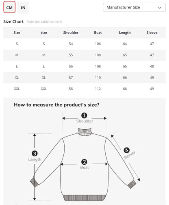
Task: Click the number 4 Sleeves marker
Action: point(127,150)
